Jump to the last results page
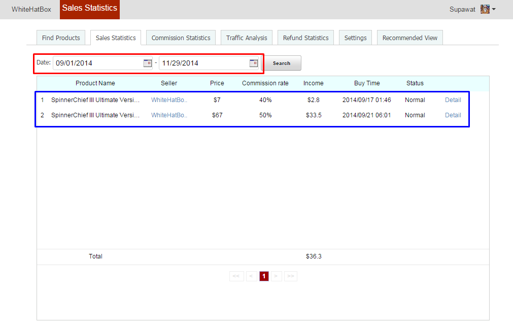Viewport: 513px width, 325px height. pos(291,276)
